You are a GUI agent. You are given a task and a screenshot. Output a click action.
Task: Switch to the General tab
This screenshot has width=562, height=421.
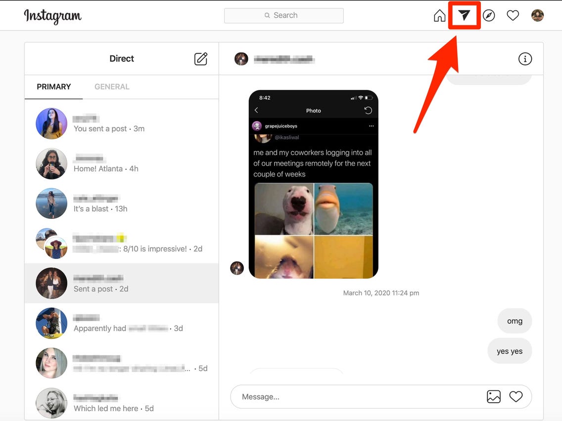112,86
